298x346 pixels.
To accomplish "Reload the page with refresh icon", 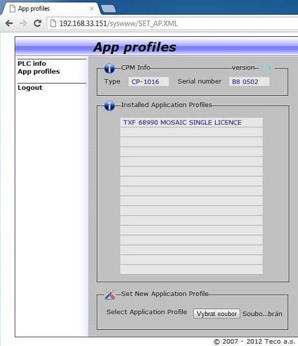I will pyautogui.click(x=37, y=23).
